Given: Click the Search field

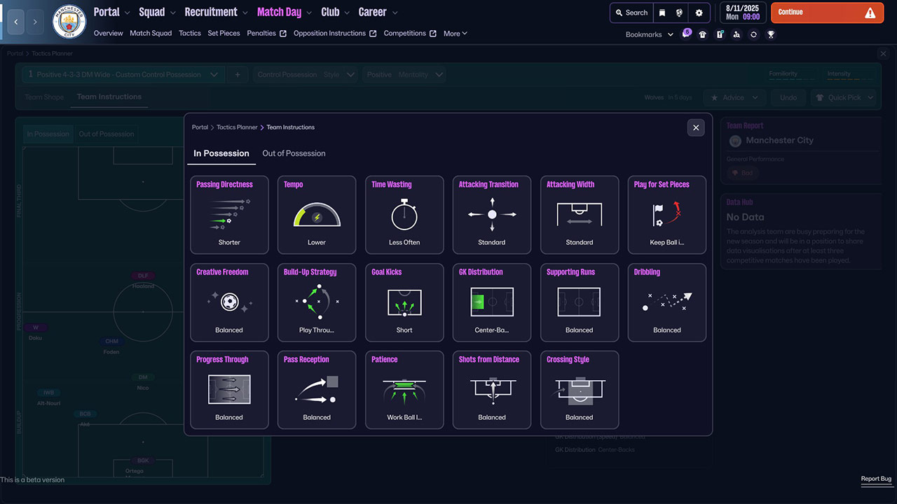Looking at the screenshot, I should click(631, 13).
